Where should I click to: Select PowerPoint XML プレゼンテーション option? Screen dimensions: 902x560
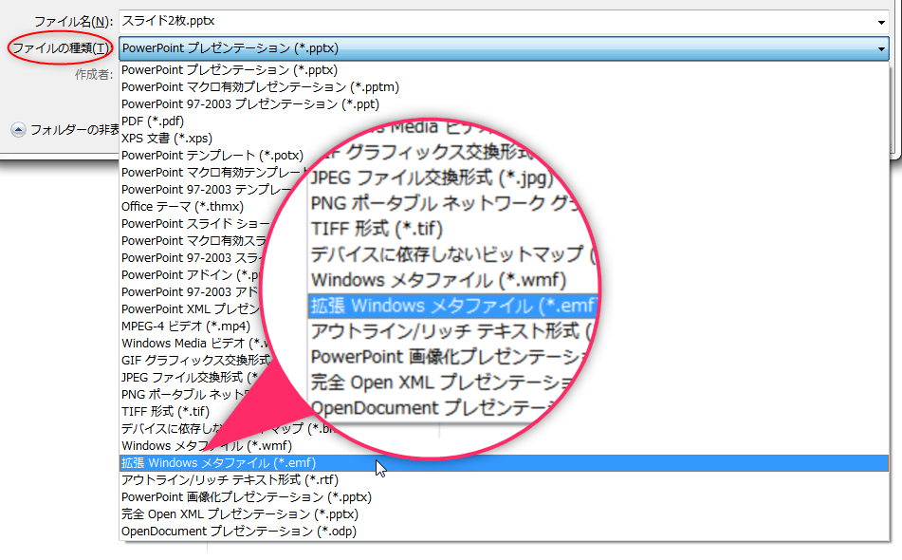tap(191, 309)
